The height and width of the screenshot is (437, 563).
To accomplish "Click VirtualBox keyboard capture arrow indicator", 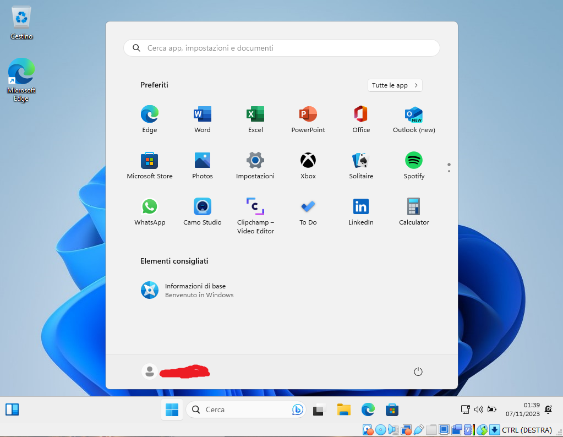I will click(494, 429).
